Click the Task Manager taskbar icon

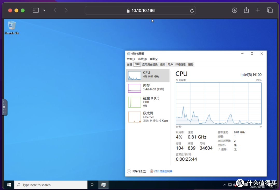pyautogui.click(x=103, y=185)
